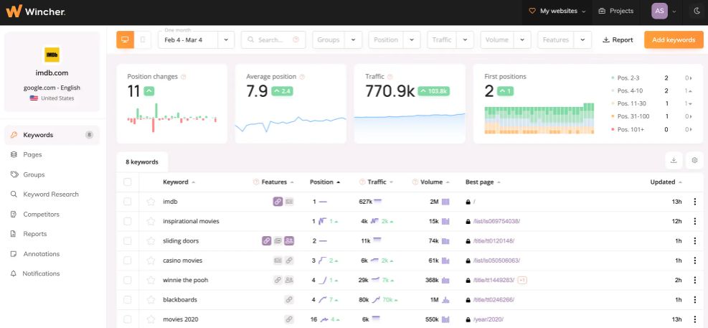Screen dimensions: 708x328
Task: Check the imdb keyword row checkbox
Action: 128,202
